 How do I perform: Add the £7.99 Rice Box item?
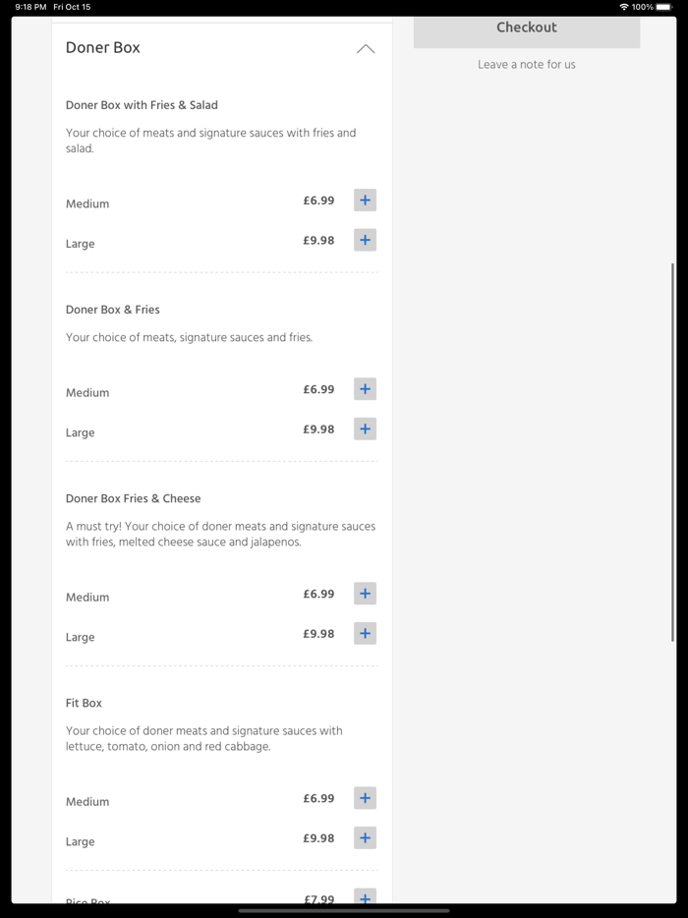(365, 897)
